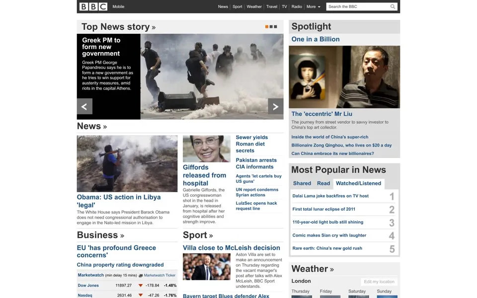Click the Dow Jones index name
The width and height of the screenshot is (477, 298).
click(x=88, y=286)
